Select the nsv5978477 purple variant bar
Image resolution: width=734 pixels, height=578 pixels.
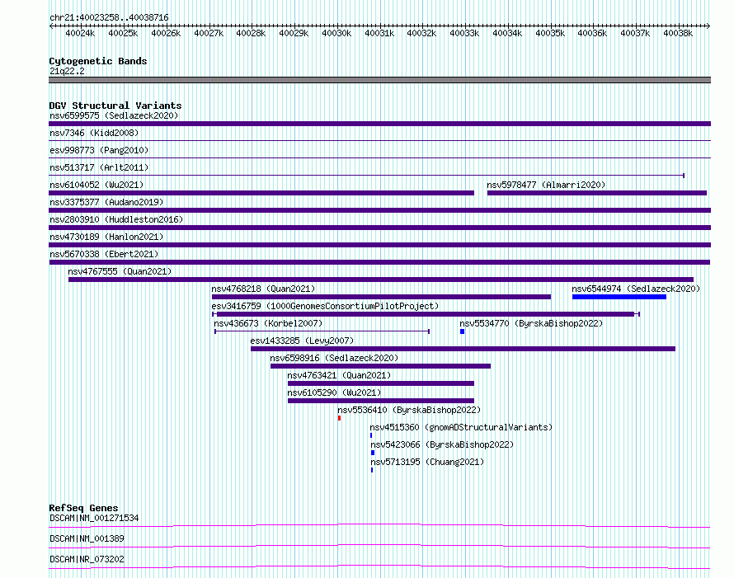597,193
